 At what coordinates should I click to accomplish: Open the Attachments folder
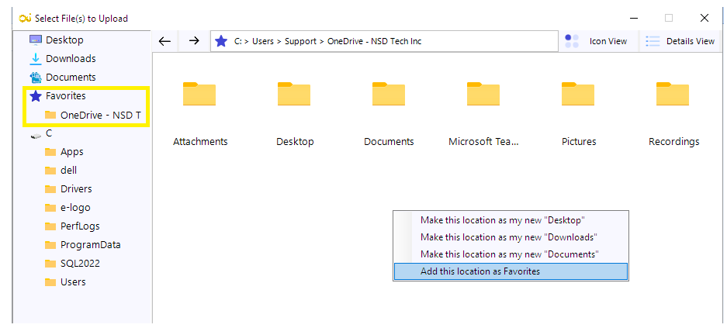coord(199,94)
